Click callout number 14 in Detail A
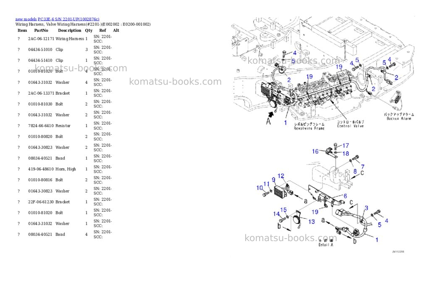Screen dimensions: 430x304 tap(276, 214)
